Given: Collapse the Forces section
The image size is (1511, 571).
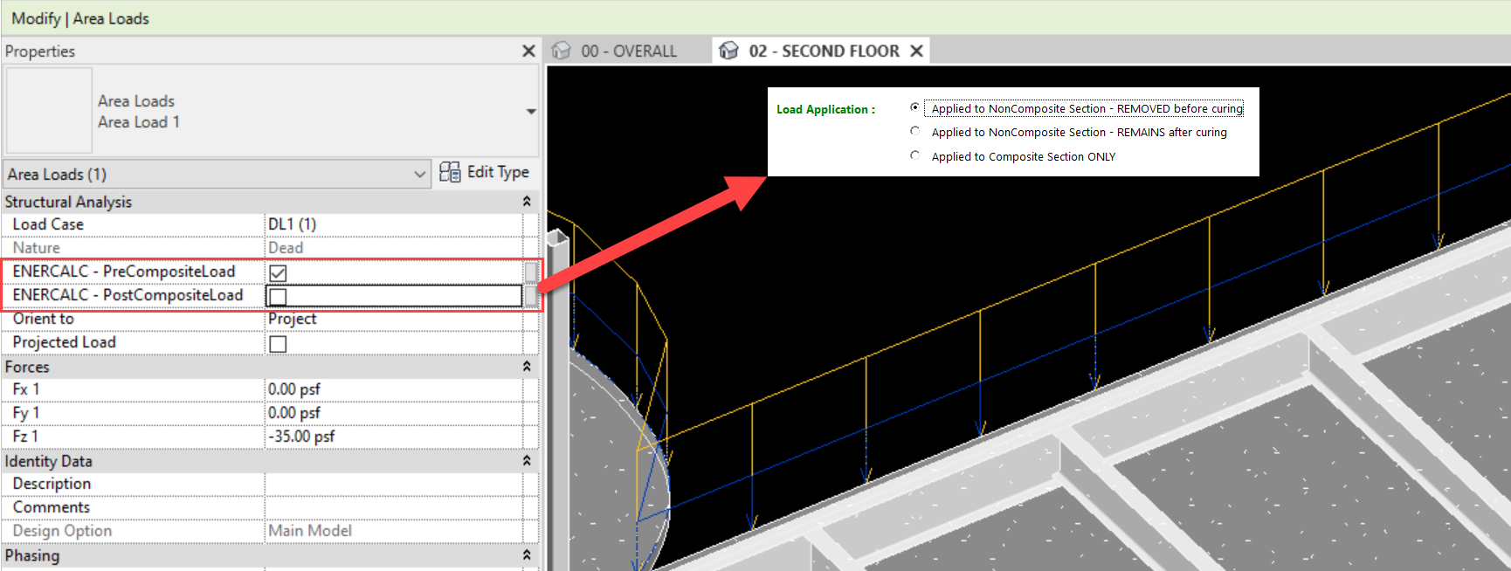Looking at the screenshot, I should point(527,367).
